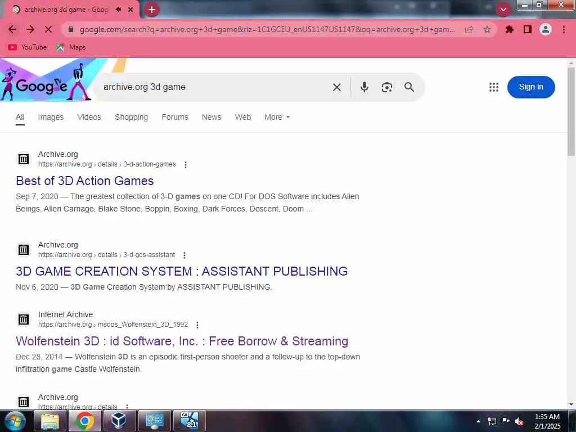Switch to Chrome on the taskbar
This screenshot has height=432, width=576.
click(84, 421)
